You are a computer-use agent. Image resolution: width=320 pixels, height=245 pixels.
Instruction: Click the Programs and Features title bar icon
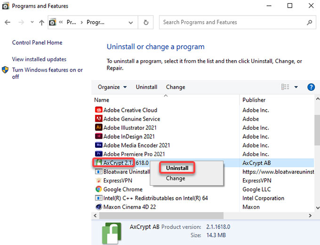click(6, 6)
